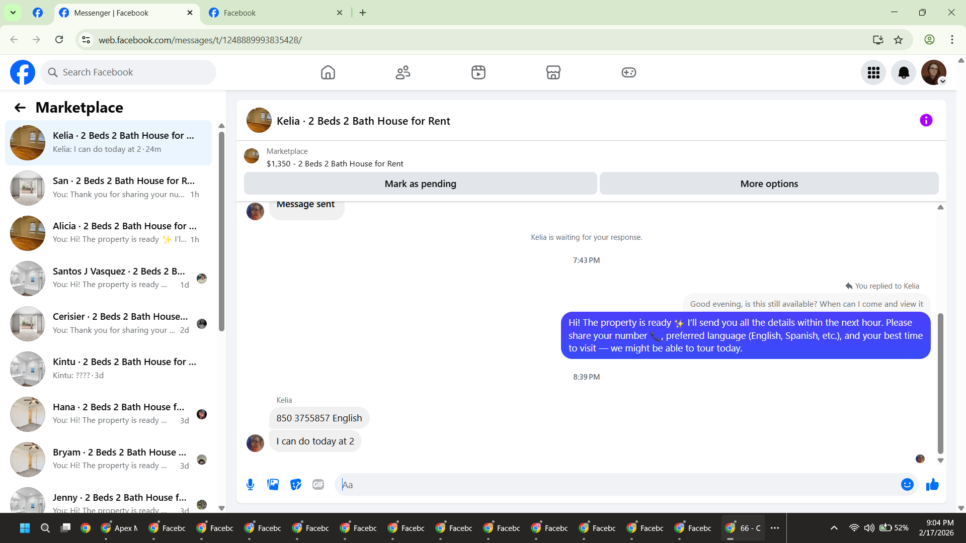Click the chat messages vertical scrollbar
The image size is (966, 543).
[x=940, y=382]
